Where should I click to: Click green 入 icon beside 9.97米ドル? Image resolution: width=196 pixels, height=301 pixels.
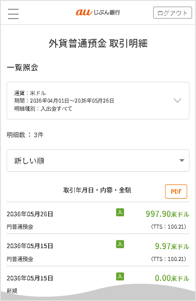pyautogui.click(x=120, y=244)
